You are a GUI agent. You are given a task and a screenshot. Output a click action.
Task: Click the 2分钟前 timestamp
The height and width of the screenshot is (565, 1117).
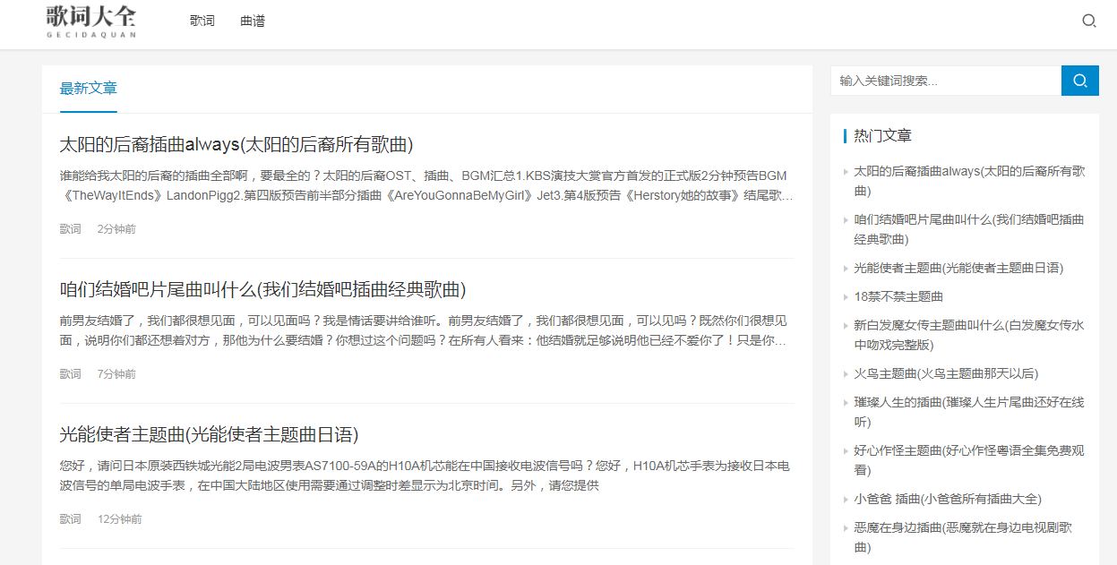116,229
